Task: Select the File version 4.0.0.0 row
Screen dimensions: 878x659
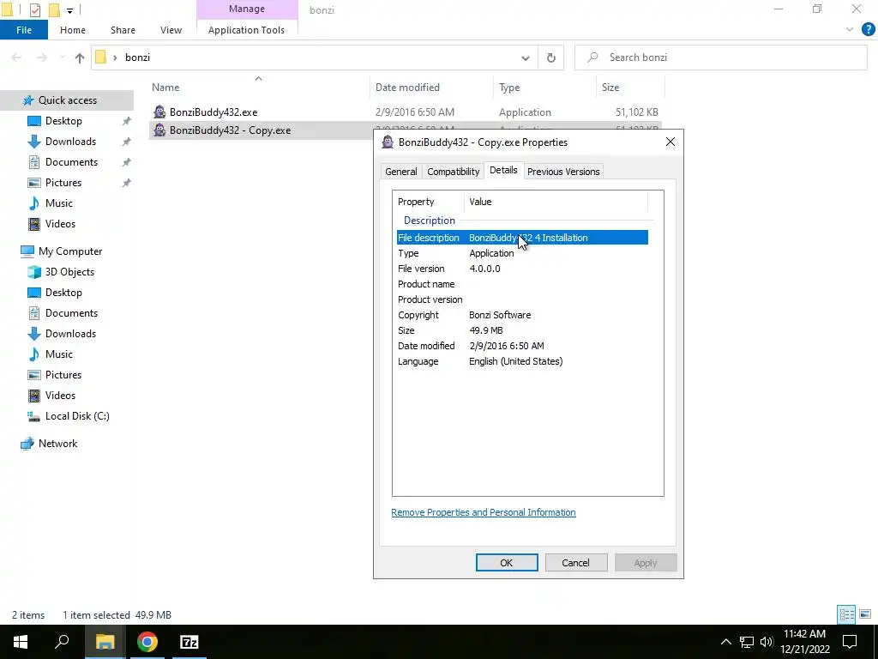Action: coord(522,269)
